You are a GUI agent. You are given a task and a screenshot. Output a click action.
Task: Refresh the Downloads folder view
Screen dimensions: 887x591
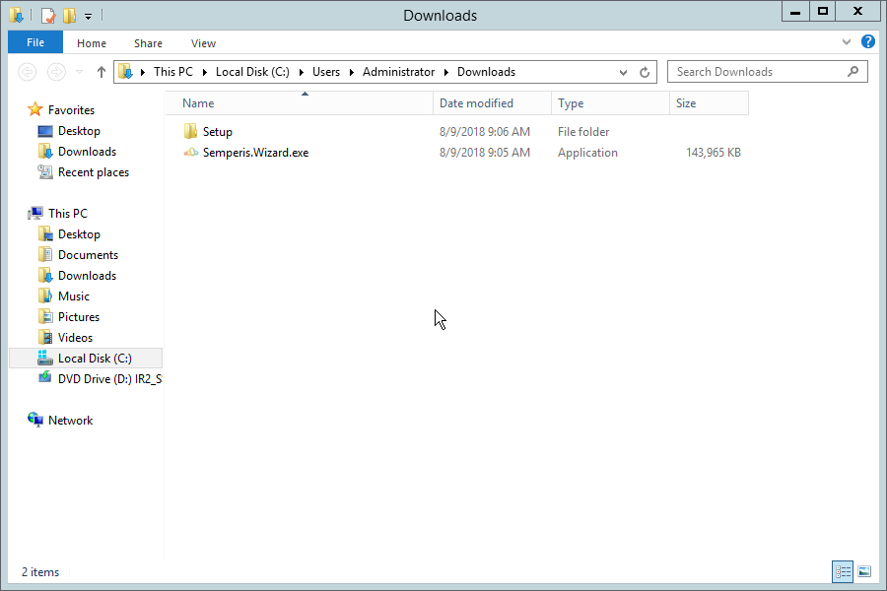(x=645, y=72)
